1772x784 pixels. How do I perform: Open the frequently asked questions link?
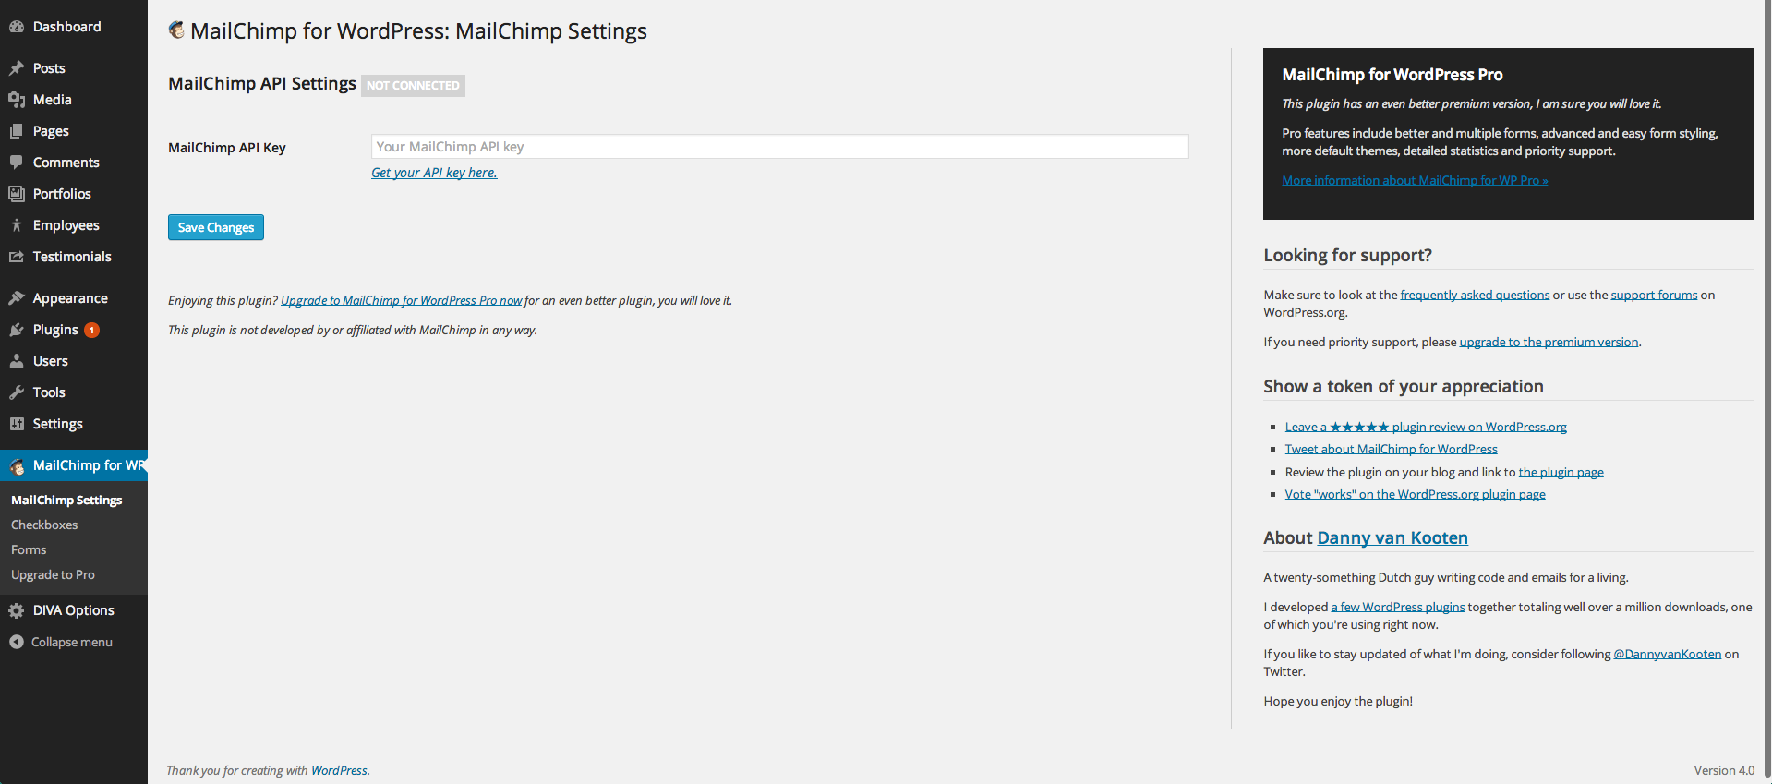tap(1475, 295)
